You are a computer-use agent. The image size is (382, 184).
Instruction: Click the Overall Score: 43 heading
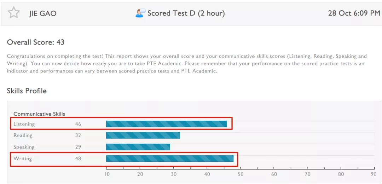pyautogui.click(x=36, y=42)
